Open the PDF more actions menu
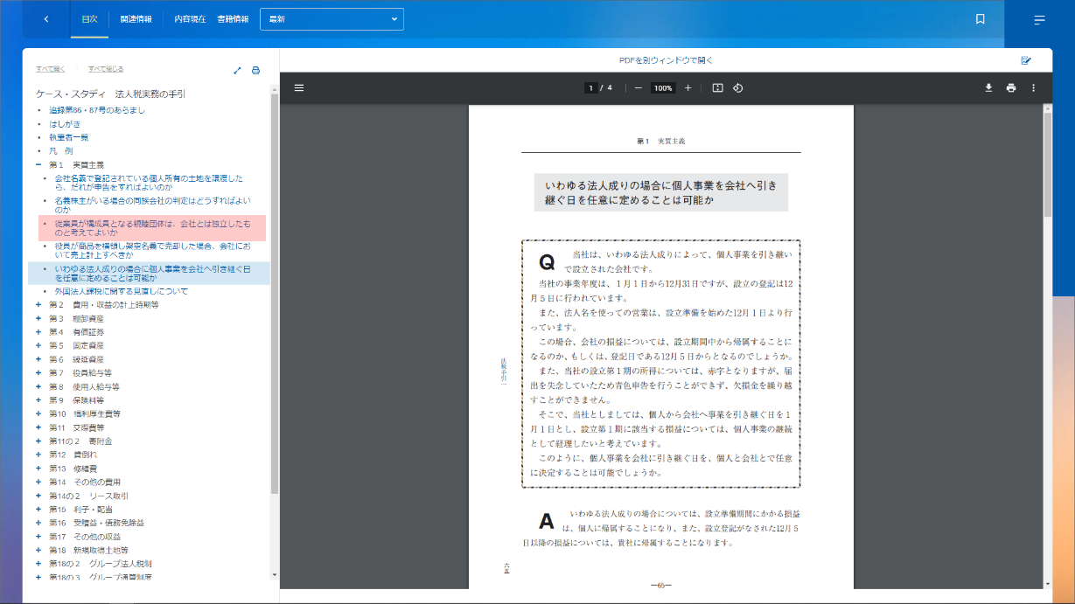The image size is (1075, 604). [1033, 87]
